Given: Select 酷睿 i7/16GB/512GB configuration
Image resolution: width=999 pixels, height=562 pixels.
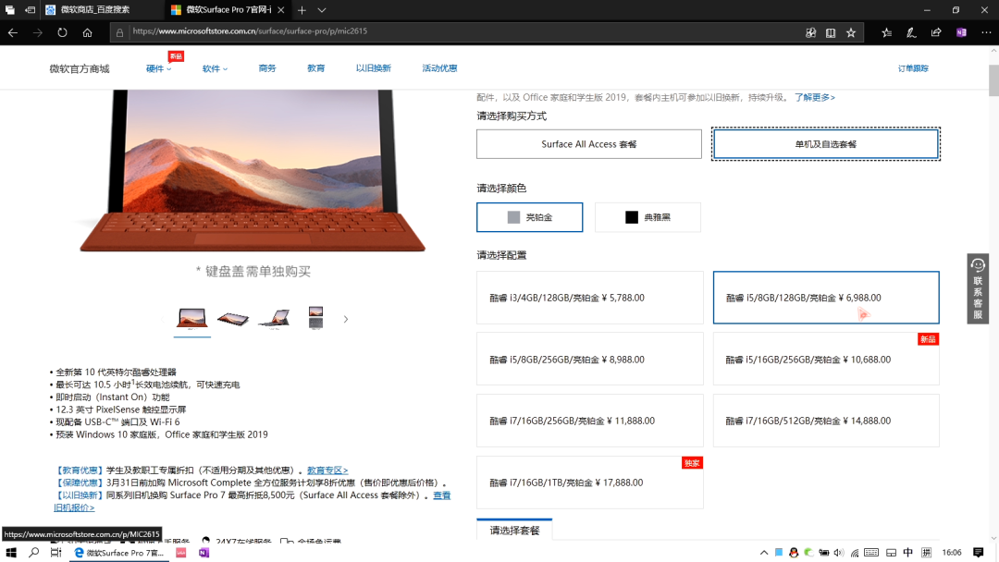Looking at the screenshot, I should (x=826, y=421).
